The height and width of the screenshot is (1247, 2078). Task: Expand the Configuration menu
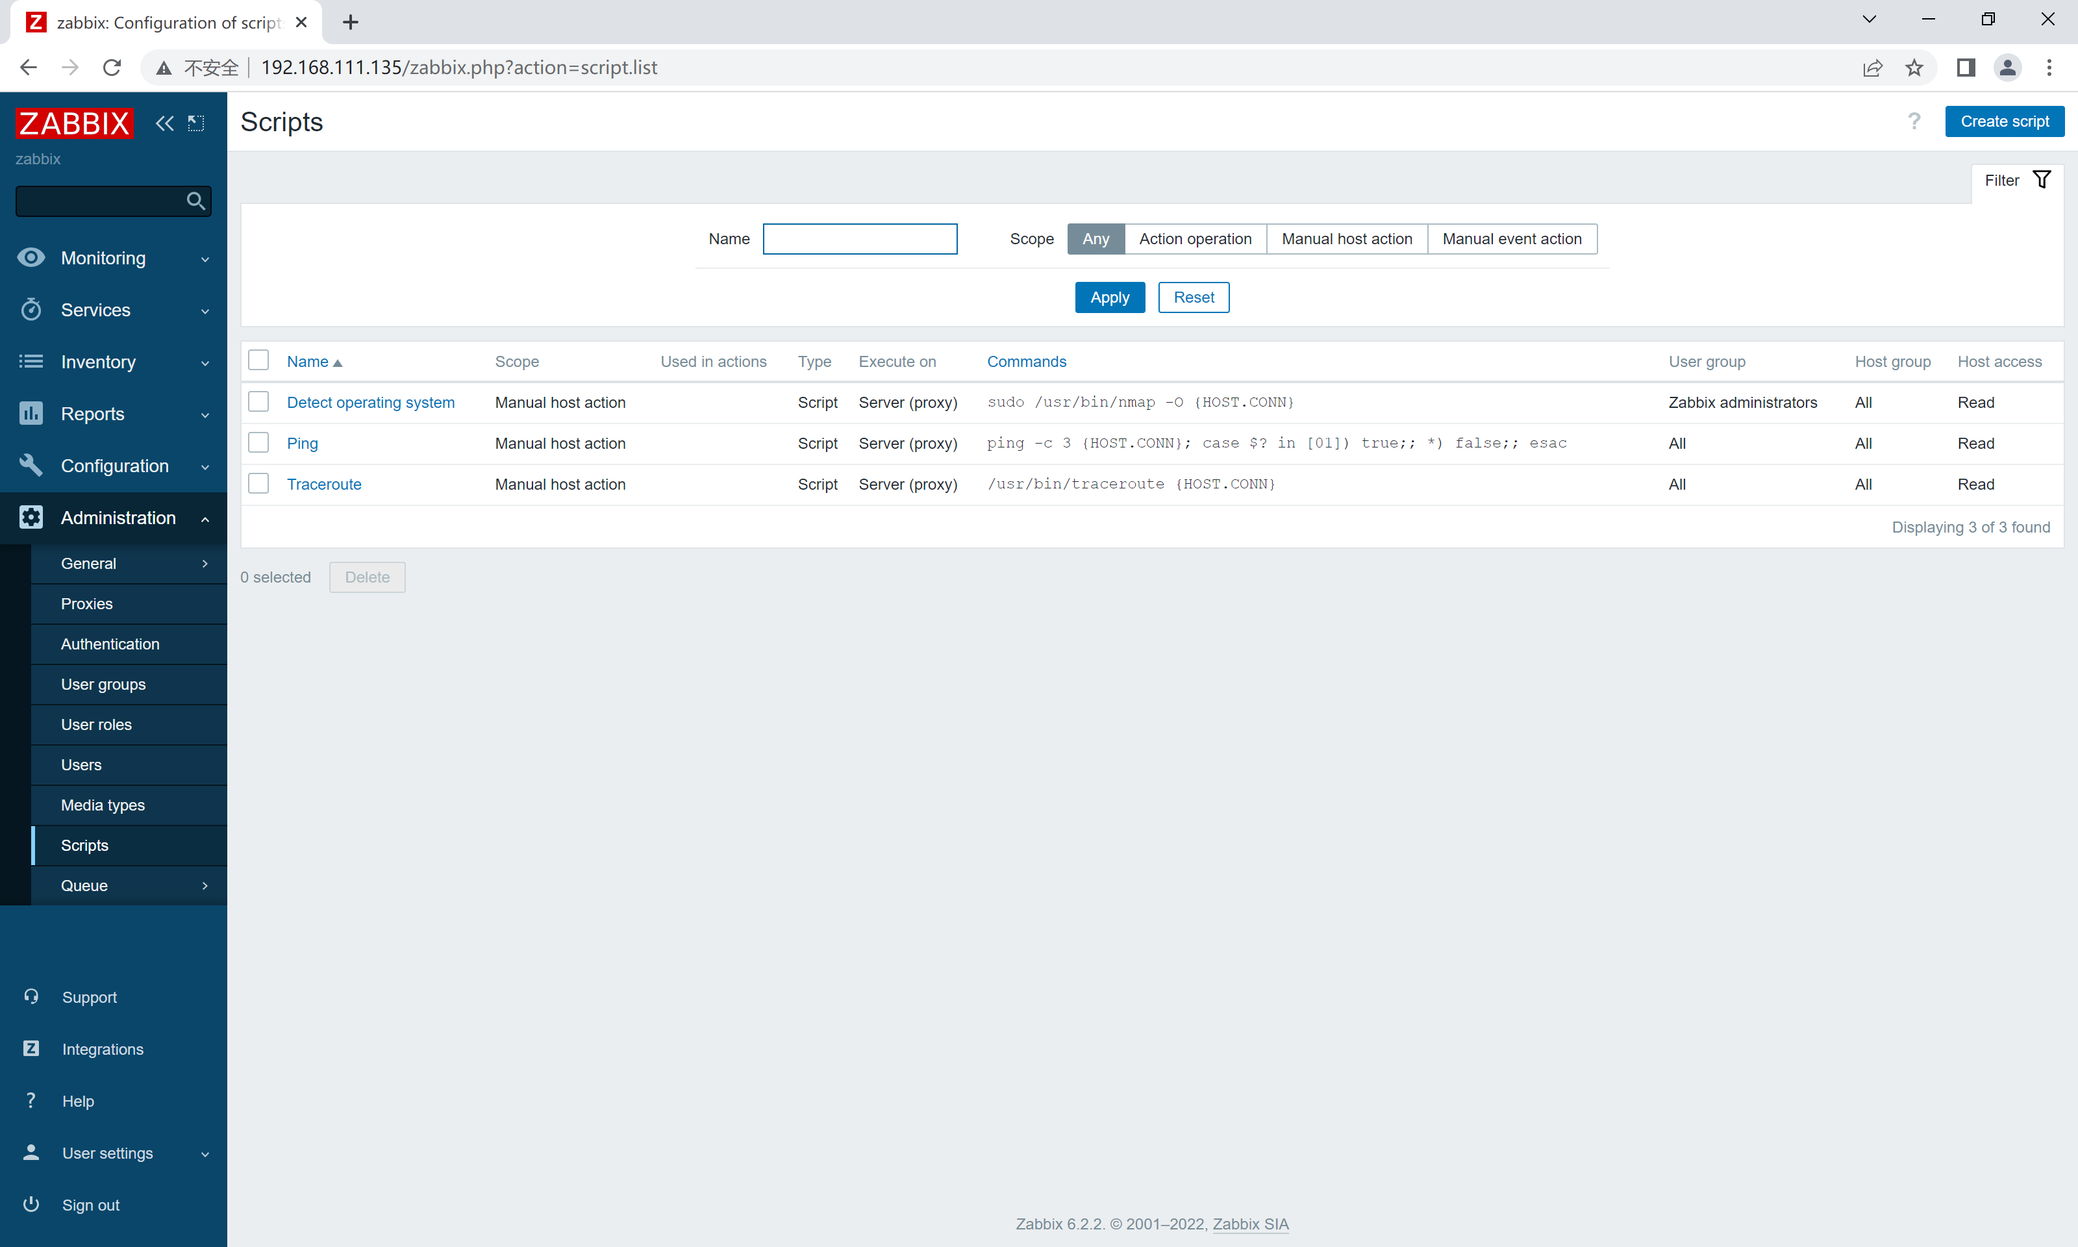114,466
